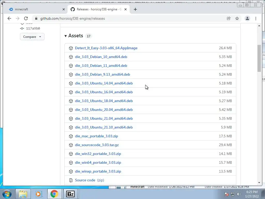Viewport: 265px width, 199px height.
Task: Open the share page icon
Action: tap(229, 18)
